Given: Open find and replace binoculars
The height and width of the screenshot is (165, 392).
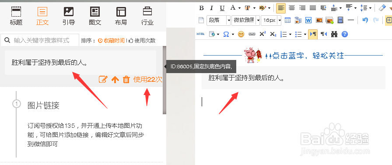Looking at the screenshot, I should pyautogui.click(x=334, y=34).
